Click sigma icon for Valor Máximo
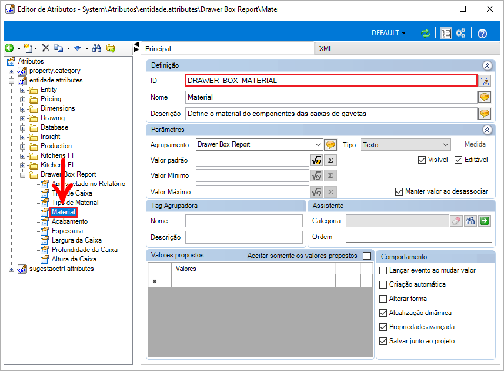504x371 pixels. (x=331, y=192)
